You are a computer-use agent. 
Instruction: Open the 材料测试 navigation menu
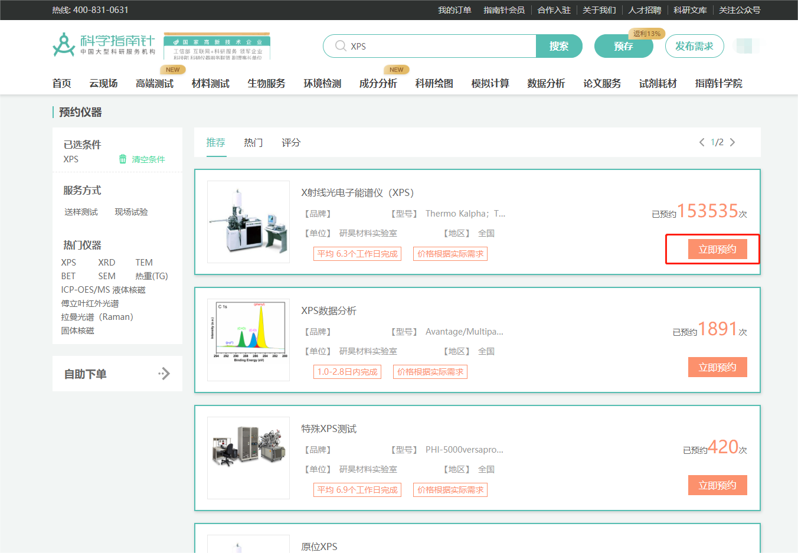tap(210, 83)
